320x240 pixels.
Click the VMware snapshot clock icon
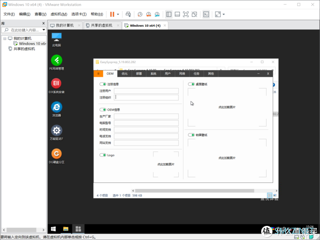140,14
